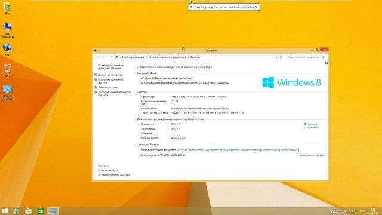Open the Recycle Bin desktop icon
This screenshot has height=215, width=382.
7,70
